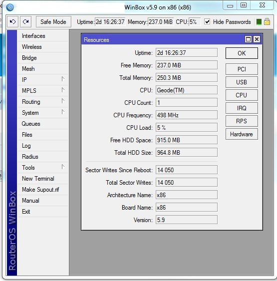The image size is (277, 281).
Task: Click the Version field
Action: pos(187,220)
